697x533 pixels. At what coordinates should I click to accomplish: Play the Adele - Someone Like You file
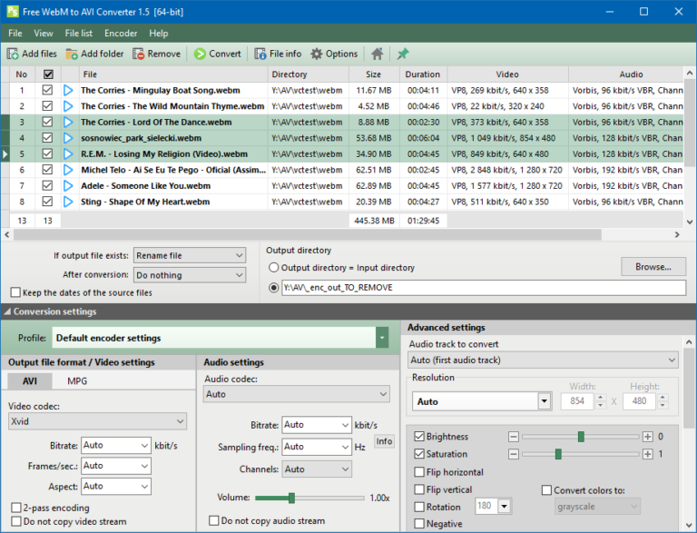(x=68, y=185)
